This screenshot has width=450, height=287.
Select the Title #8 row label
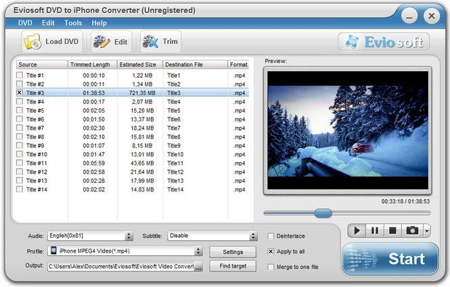pyautogui.click(x=35, y=137)
